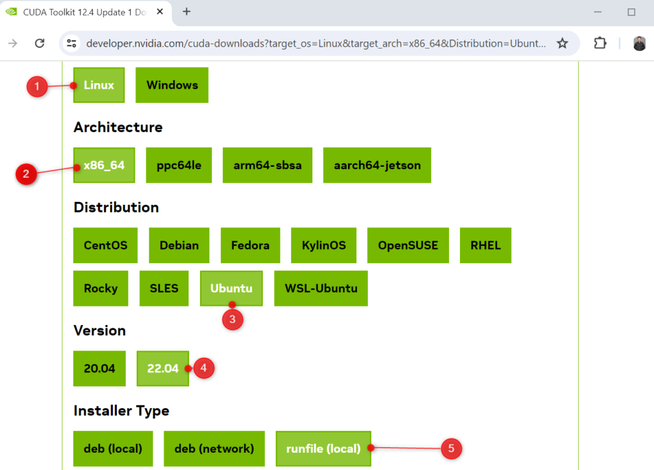654x470 pixels.
Task: Bookmark this page with the star icon
Action: (x=562, y=43)
